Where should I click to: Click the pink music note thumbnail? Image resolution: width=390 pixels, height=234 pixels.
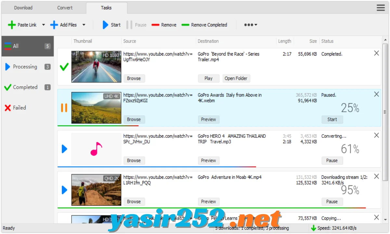tap(96, 149)
